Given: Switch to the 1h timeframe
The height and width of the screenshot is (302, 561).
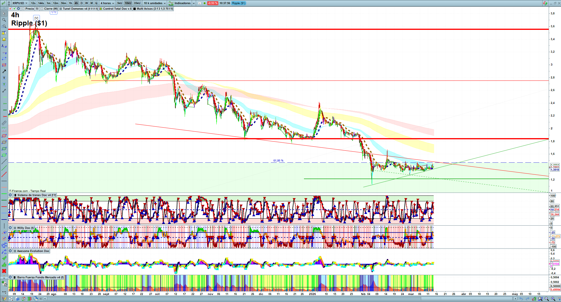Looking at the screenshot, I should pyautogui.click(x=71, y=3).
